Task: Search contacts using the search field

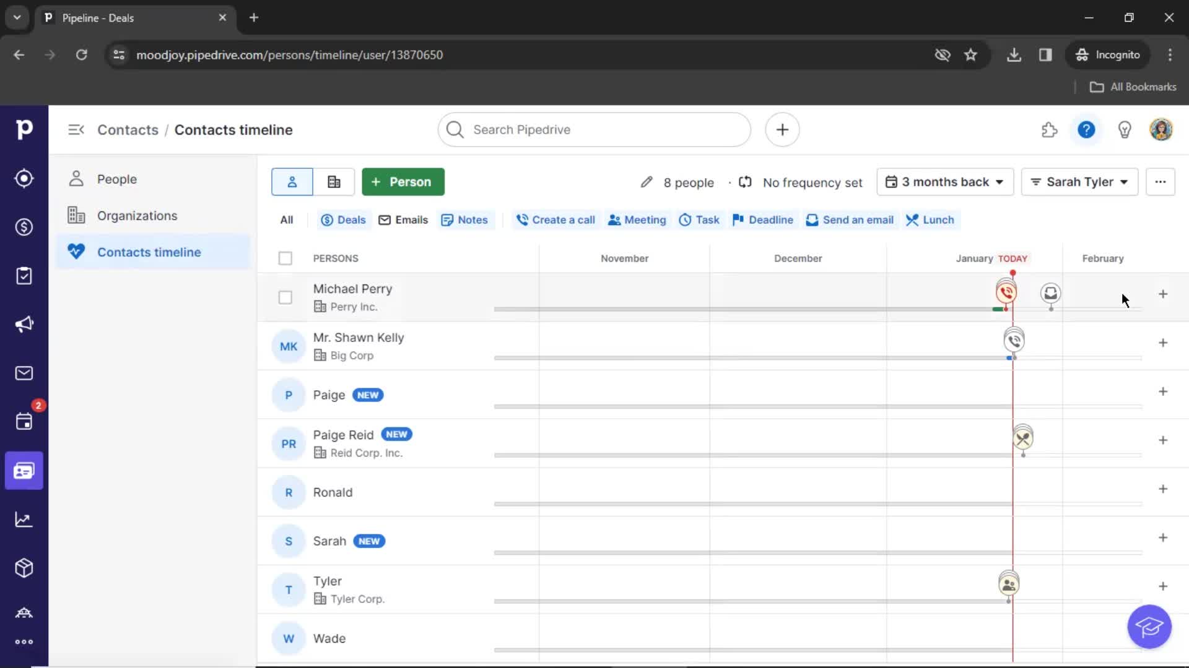Action: coord(594,130)
